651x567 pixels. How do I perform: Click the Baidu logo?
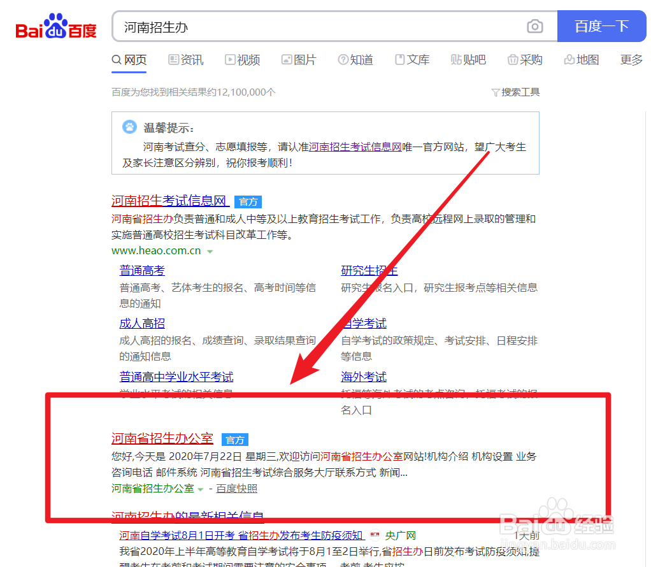55,26
